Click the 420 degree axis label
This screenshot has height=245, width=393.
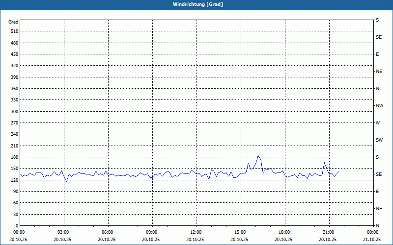pos(15,66)
